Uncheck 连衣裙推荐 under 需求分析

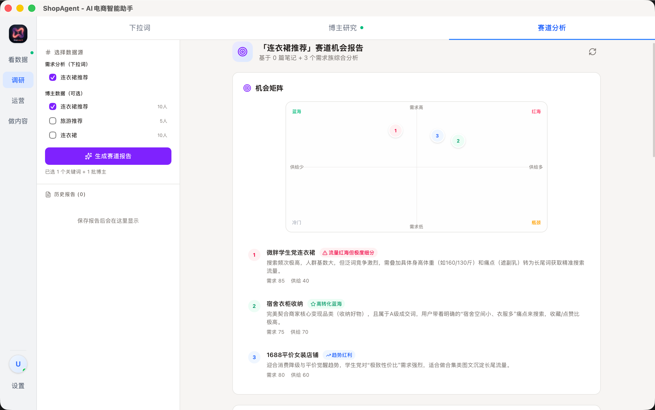pyautogui.click(x=53, y=78)
